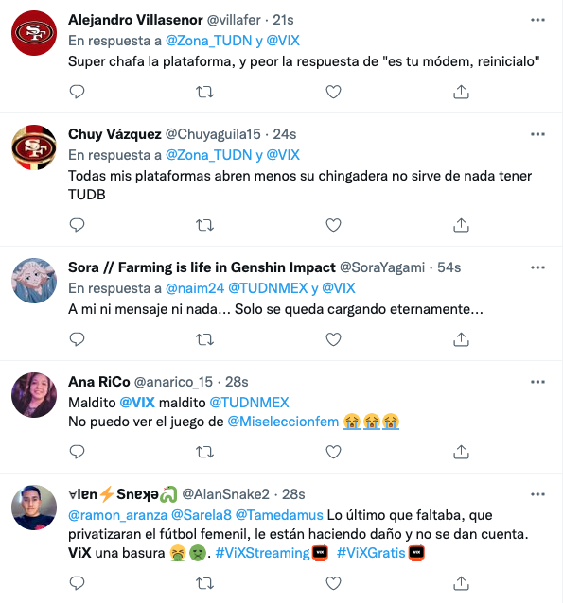Retweet Alejandro Villasenor's tweet
The height and width of the screenshot is (603, 563).
pos(204,92)
